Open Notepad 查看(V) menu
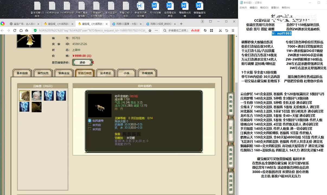The image size is (327, 195). 275,8
